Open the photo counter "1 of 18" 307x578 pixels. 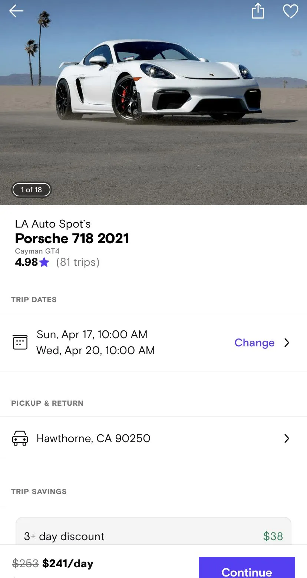pos(32,190)
